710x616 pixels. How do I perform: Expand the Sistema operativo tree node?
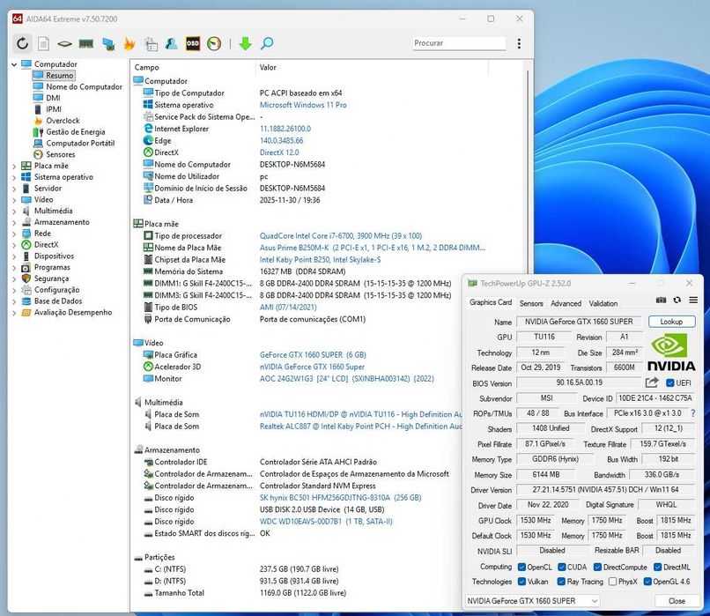tap(14, 177)
